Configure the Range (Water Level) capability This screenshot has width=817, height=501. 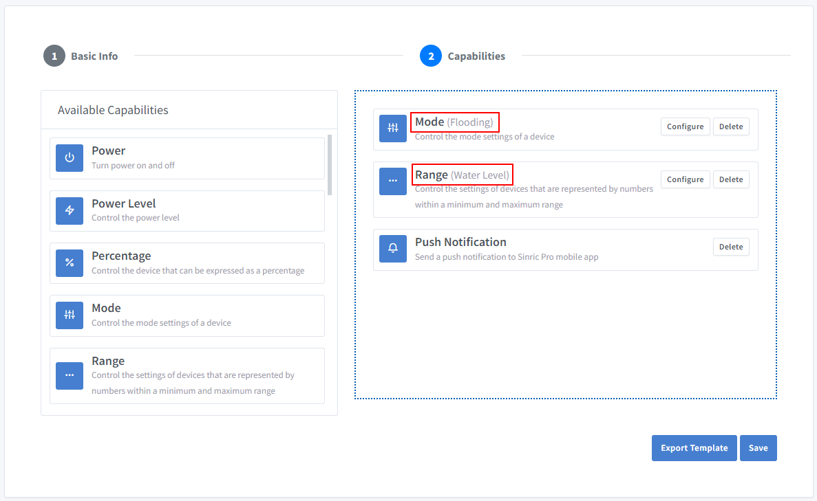coord(685,179)
